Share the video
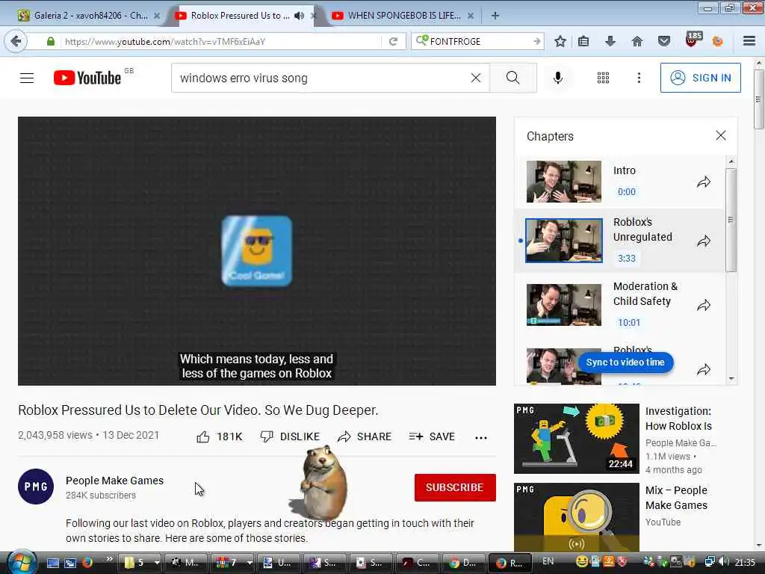The width and height of the screenshot is (765, 574). click(x=365, y=436)
